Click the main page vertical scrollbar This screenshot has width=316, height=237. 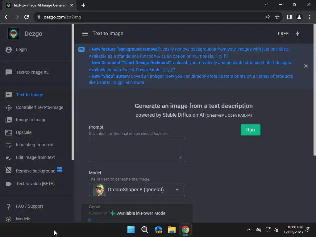(314, 90)
